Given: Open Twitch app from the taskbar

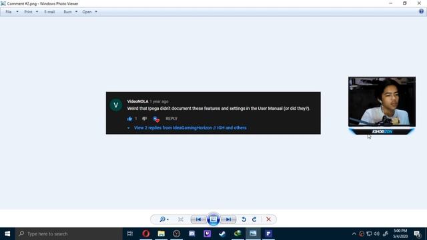Looking at the screenshot, I should pyautogui.click(x=207, y=234).
